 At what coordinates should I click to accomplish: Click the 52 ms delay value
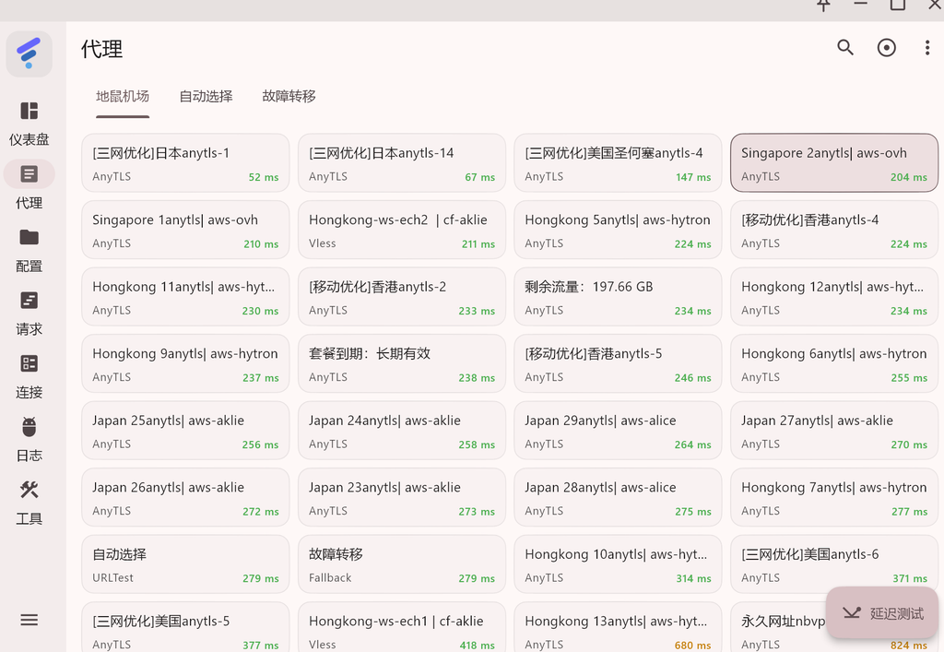(x=264, y=178)
